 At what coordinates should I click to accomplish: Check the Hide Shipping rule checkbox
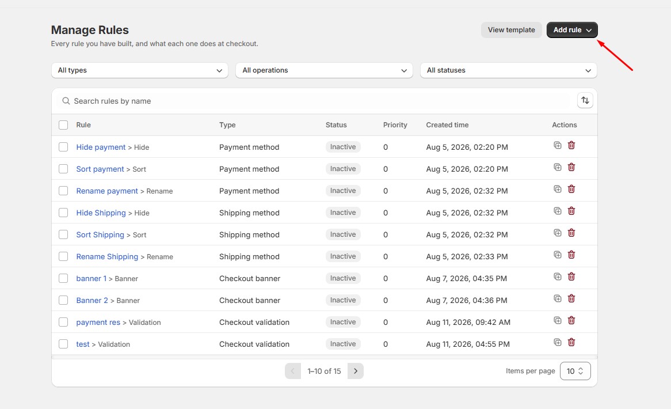click(63, 213)
